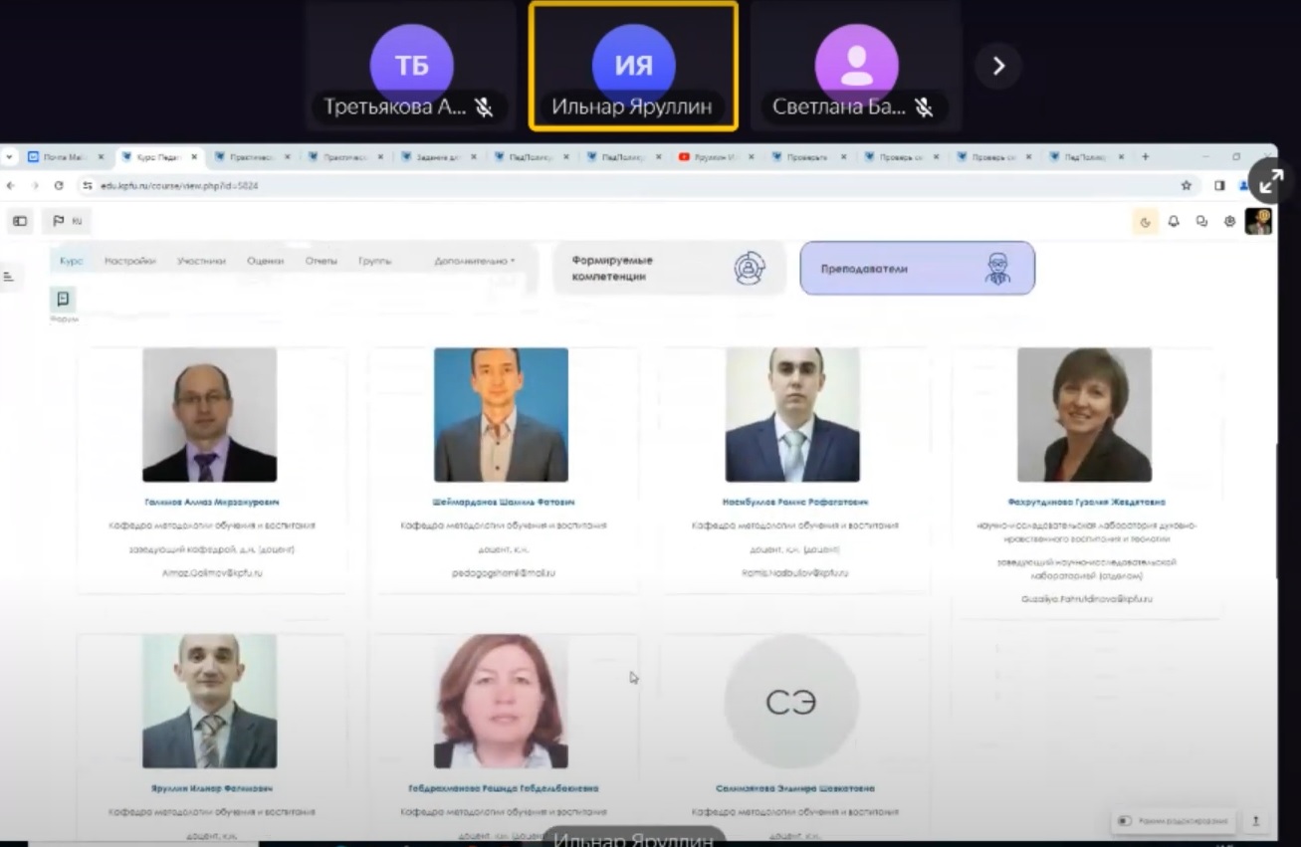This screenshot has height=847, width=1301.
Task: Toggle the Режим редактирования edit mode switch
Action: 1125,821
